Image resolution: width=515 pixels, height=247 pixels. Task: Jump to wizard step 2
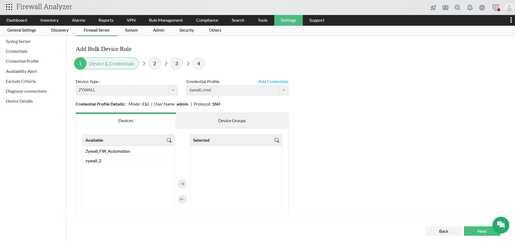coord(155,63)
